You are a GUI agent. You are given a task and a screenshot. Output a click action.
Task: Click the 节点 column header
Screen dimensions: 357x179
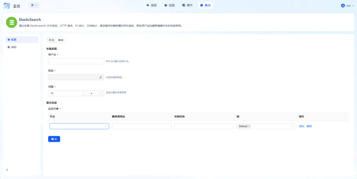pyautogui.click(x=52, y=117)
